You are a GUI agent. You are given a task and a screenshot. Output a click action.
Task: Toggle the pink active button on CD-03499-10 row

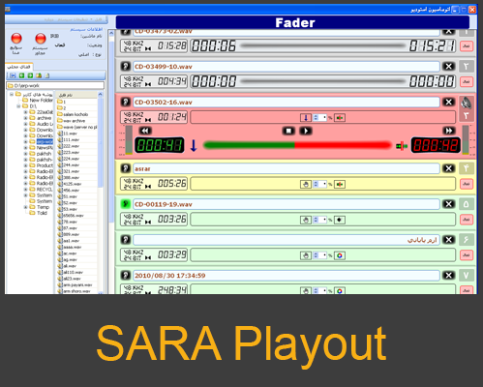(x=467, y=81)
